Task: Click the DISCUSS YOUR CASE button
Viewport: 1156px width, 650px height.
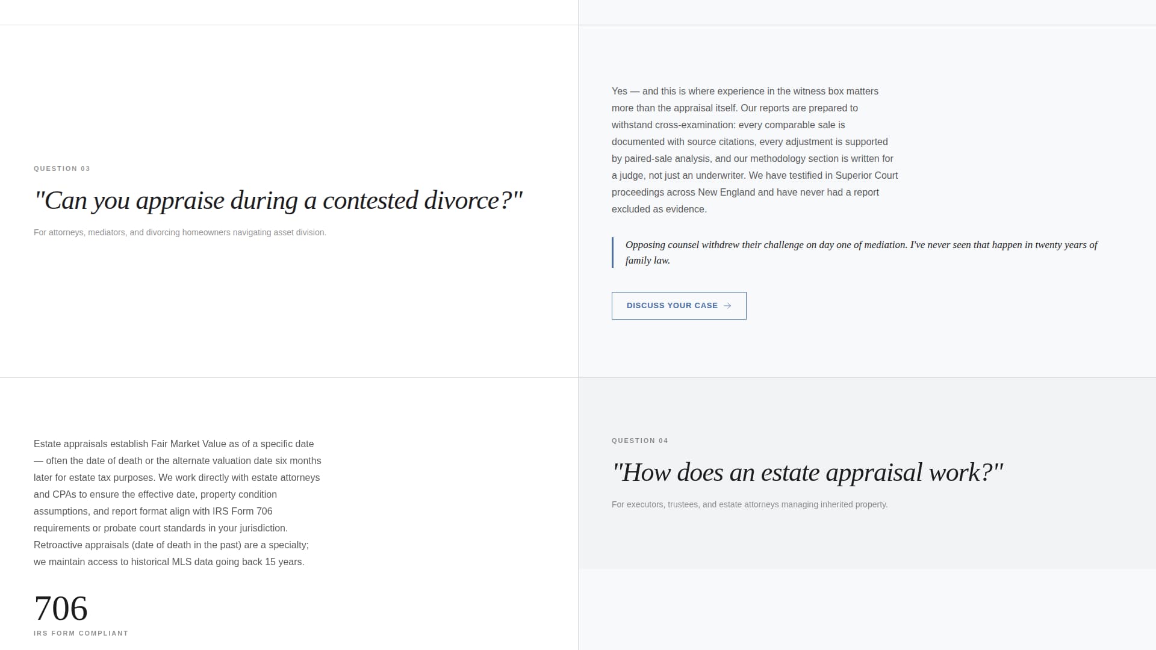Action: [x=679, y=306]
